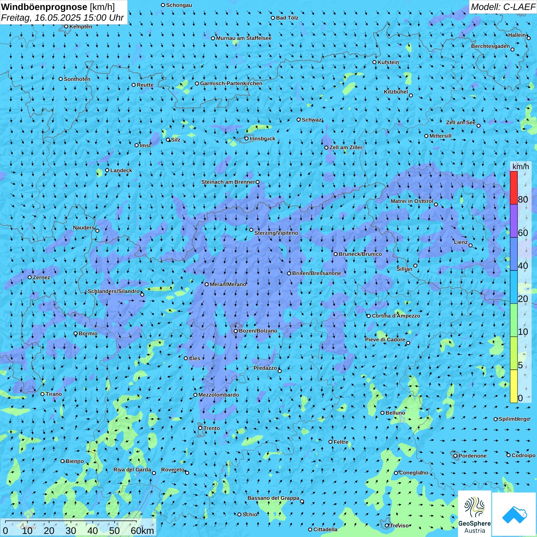This screenshot has width=537, height=537.
Task: Click the Modell: C-LAEF label
Action: (503, 7)
